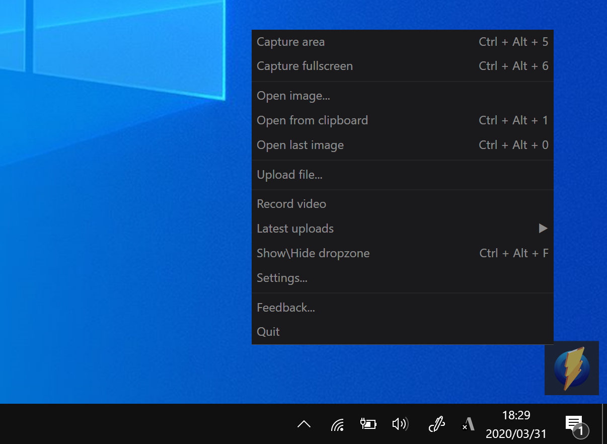This screenshot has height=444, width=607.
Task: Click the battery power icon
Action: pos(368,424)
